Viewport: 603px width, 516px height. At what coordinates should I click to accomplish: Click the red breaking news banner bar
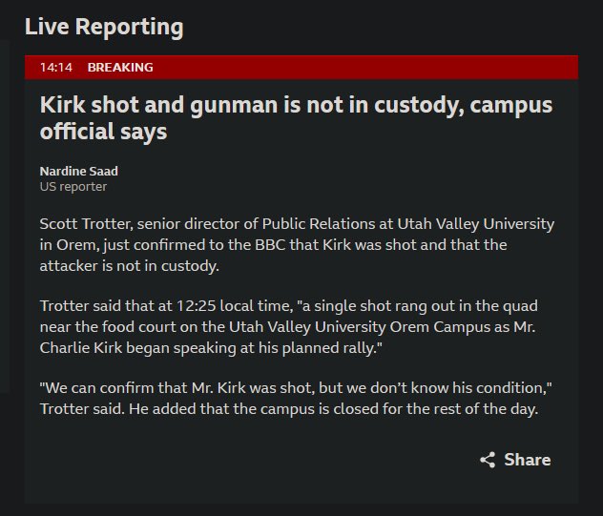[x=301, y=68]
